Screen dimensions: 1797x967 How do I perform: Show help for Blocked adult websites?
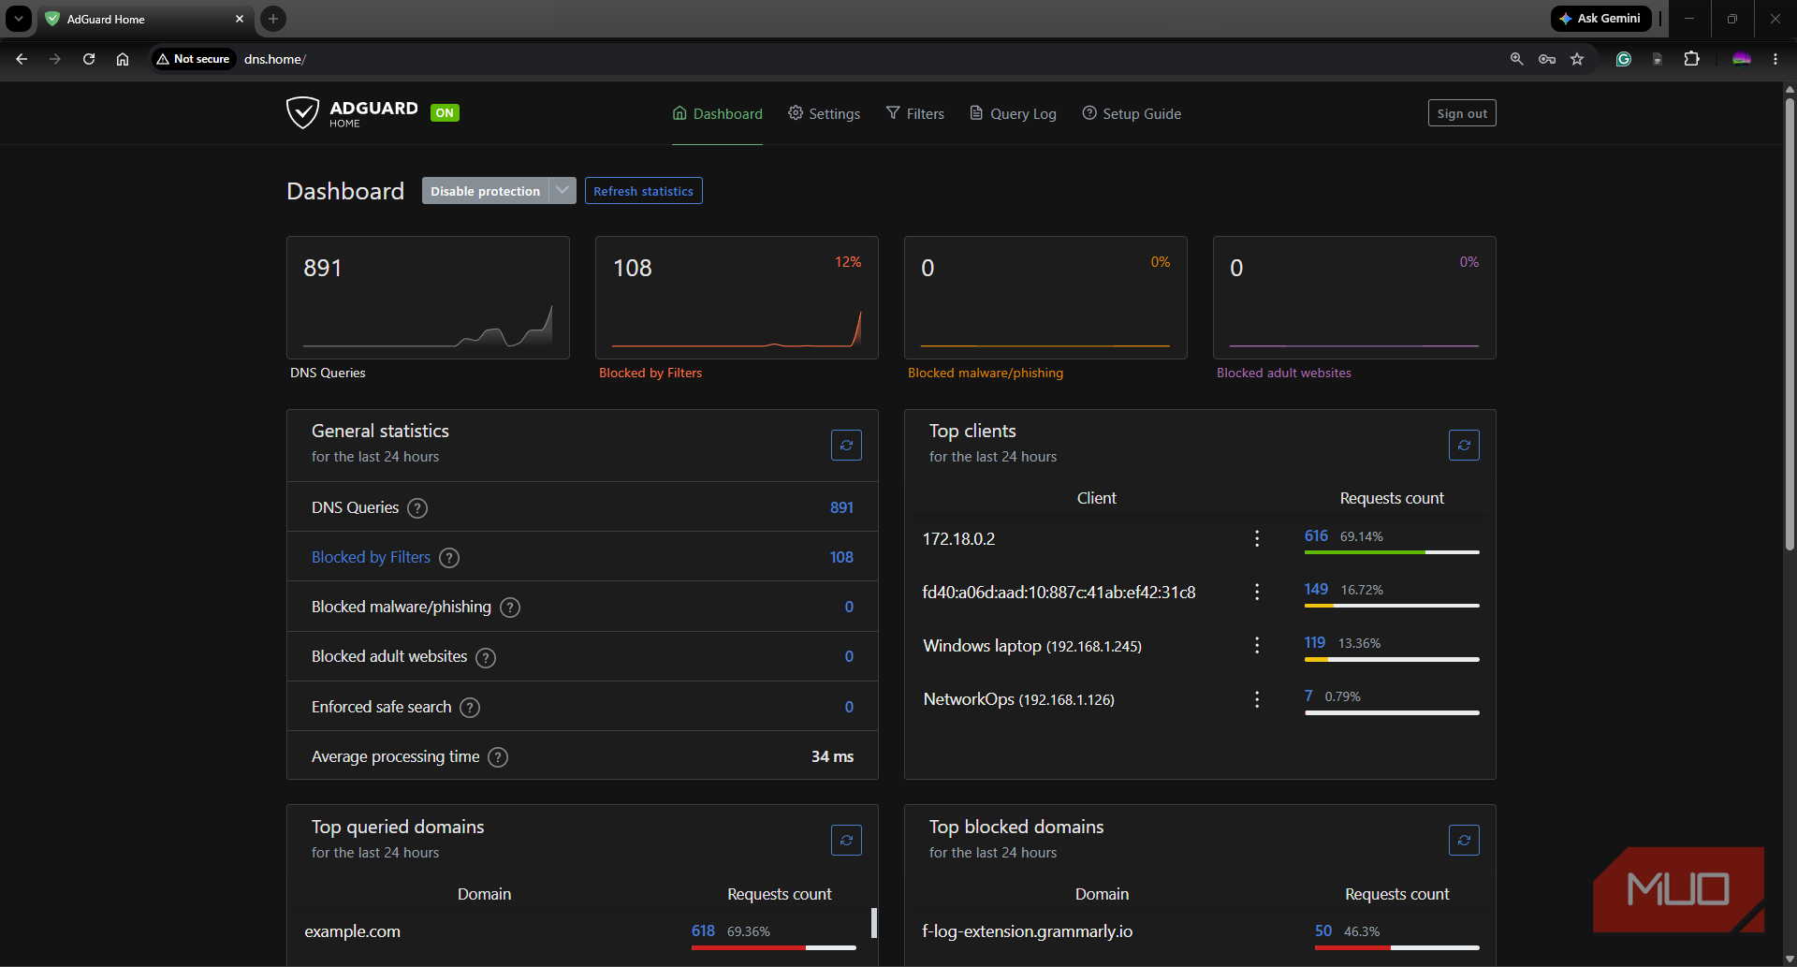point(486,657)
